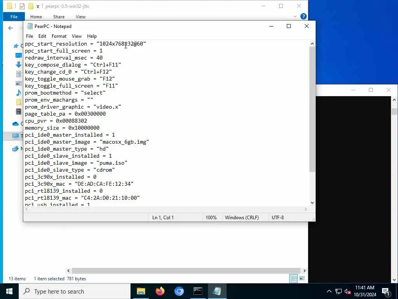Open the Pictures icon in Explorer sidebar

tap(19, 83)
